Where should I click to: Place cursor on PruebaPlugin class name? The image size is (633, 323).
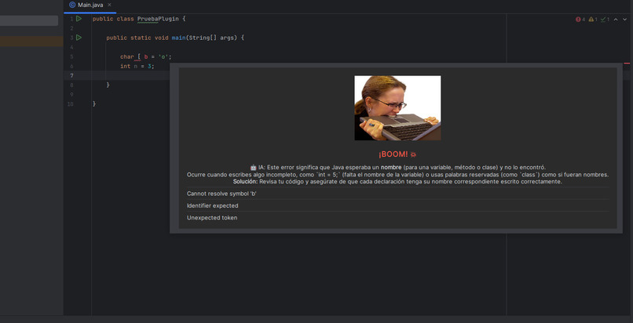click(x=157, y=19)
